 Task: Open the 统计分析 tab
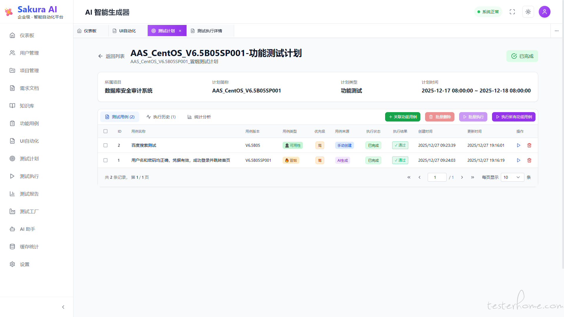199,117
